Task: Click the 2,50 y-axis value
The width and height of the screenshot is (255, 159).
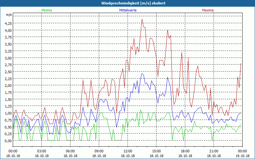Action: [8, 72]
